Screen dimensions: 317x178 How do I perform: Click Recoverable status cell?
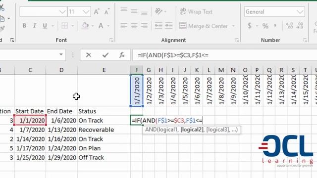pos(104,130)
